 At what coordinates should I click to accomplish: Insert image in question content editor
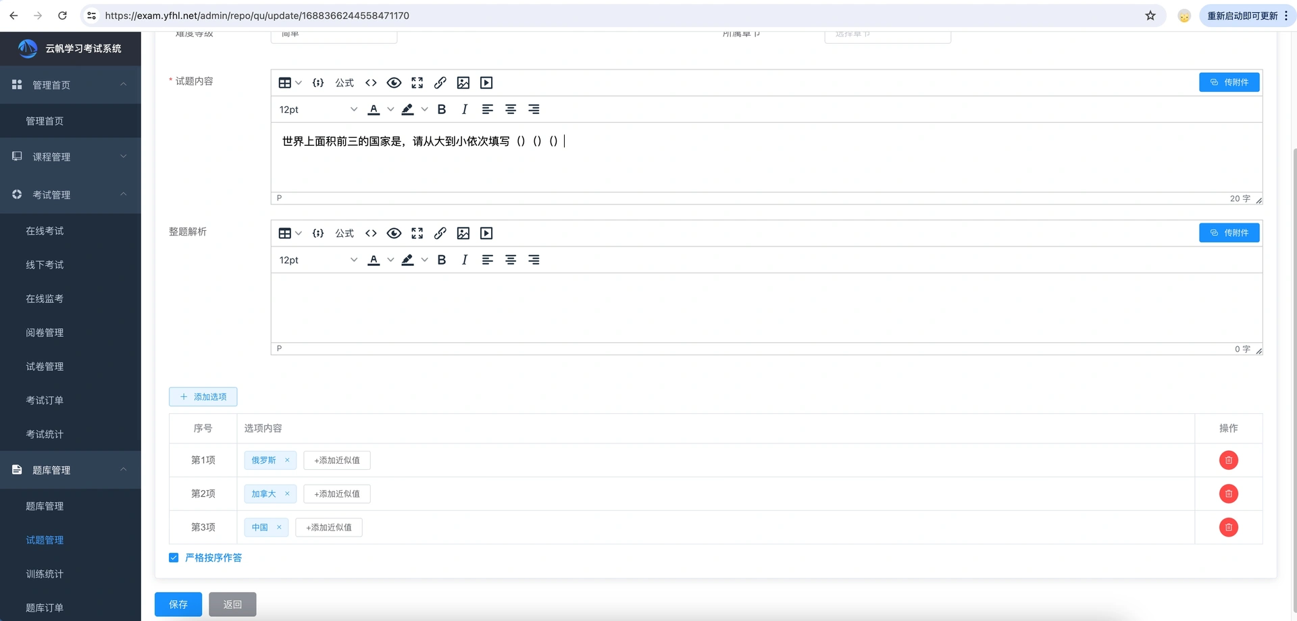point(463,82)
